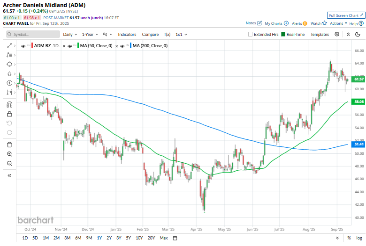The height and width of the screenshot is (246, 366).
Task: Open Alerts warning badge icon
Action: [305, 23]
